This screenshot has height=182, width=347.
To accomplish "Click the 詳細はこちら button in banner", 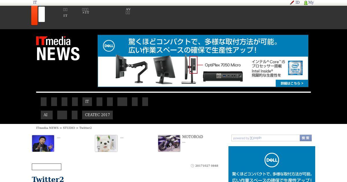I will coord(292,83).
